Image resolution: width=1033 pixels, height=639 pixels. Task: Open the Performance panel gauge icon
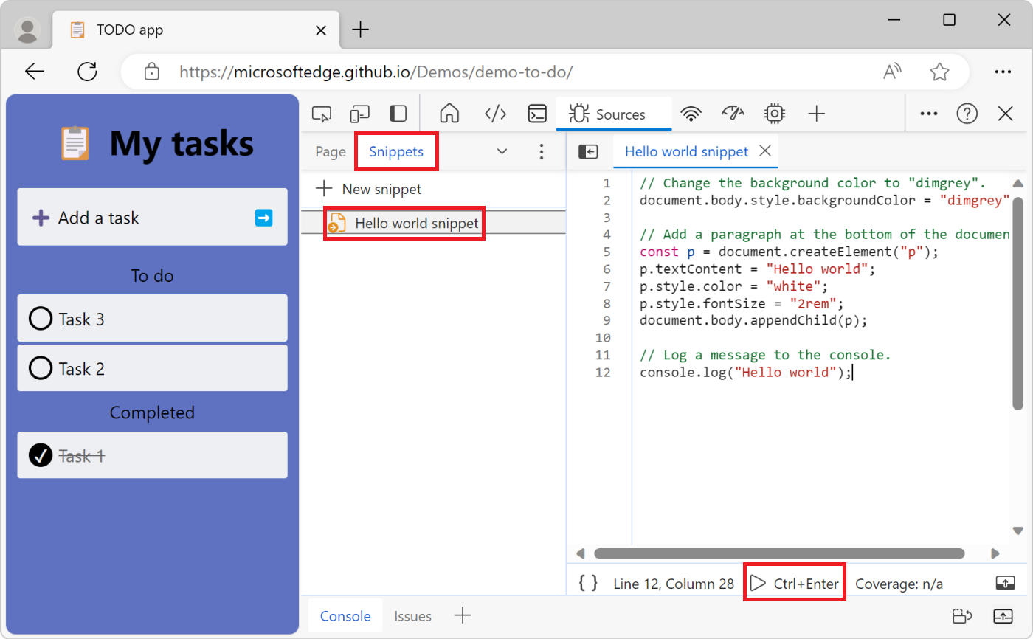pyautogui.click(x=733, y=114)
